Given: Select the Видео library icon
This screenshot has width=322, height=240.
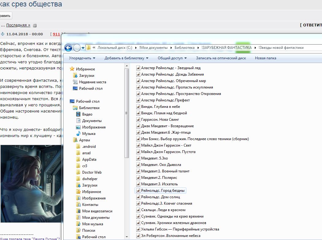Looking at the screenshot, I should click(x=78, y=114).
